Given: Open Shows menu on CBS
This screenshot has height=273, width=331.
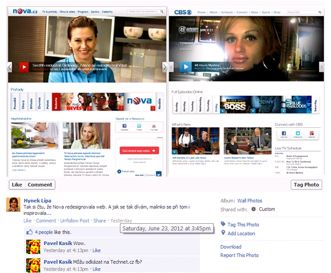Looking at the screenshot, I should (202, 12).
